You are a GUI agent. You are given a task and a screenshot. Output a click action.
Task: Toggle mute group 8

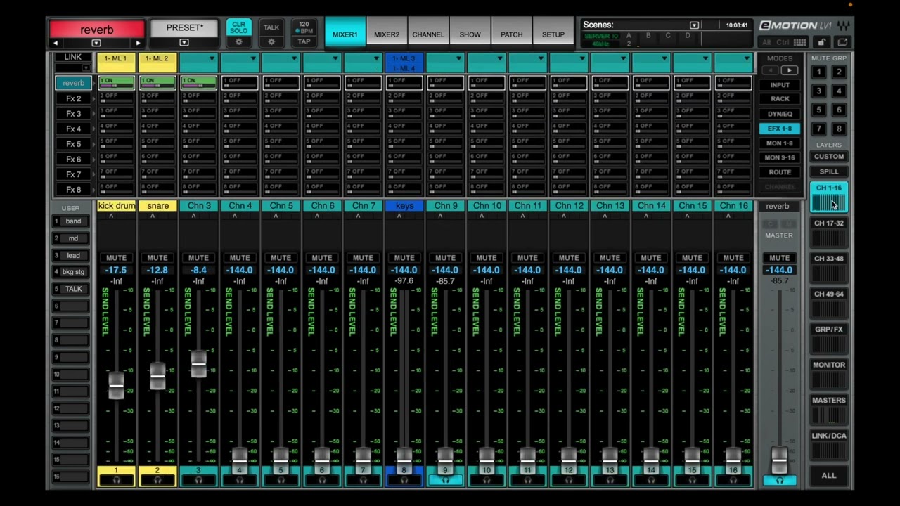click(839, 129)
